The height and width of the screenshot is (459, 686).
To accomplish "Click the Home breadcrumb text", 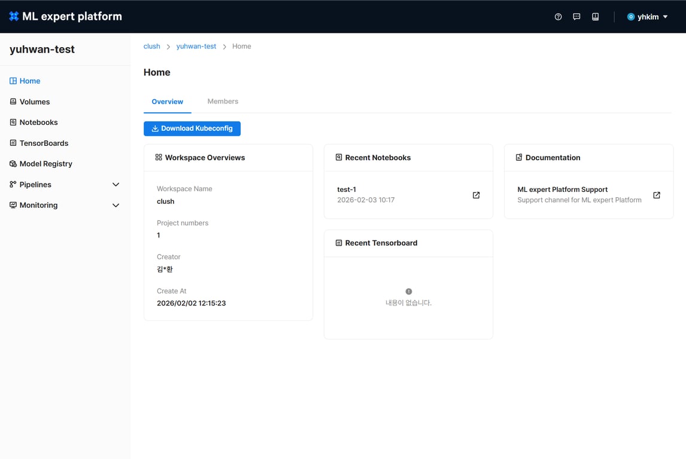I will (241, 46).
